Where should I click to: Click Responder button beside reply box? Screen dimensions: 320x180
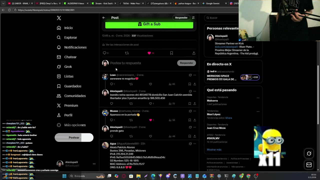coord(186,63)
